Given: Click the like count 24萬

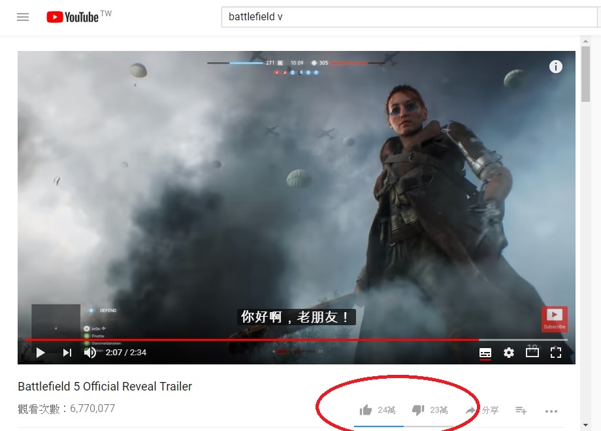Looking at the screenshot, I should tap(386, 410).
